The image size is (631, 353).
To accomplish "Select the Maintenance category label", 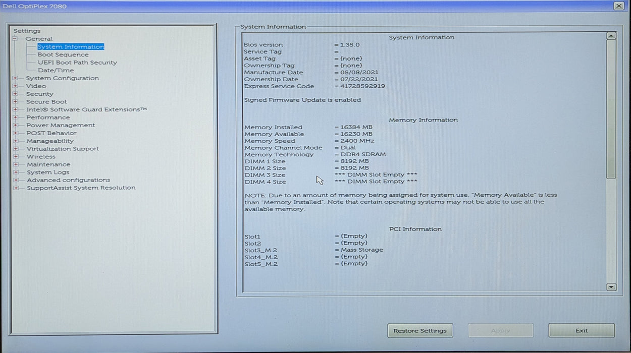I will pyautogui.click(x=48, y=164).
